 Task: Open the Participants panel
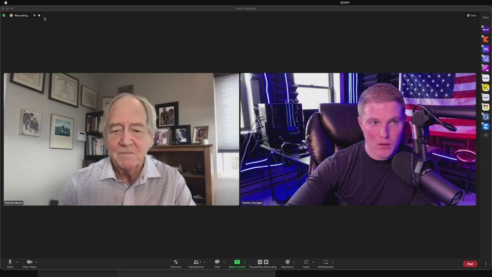(196, 262)
